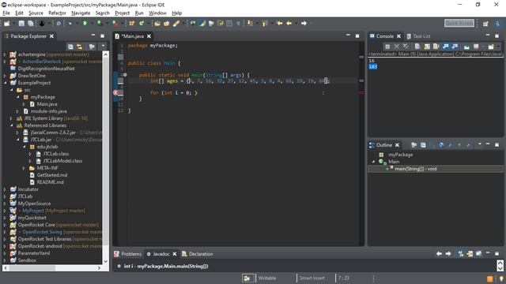
Task: Click the orange status bar notification icon
Action: (x=490, y=278)
